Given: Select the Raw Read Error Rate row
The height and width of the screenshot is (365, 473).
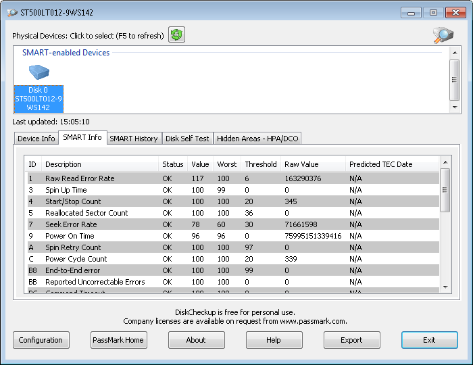Looking at the screenshot, I should click(x=233, y=178).
